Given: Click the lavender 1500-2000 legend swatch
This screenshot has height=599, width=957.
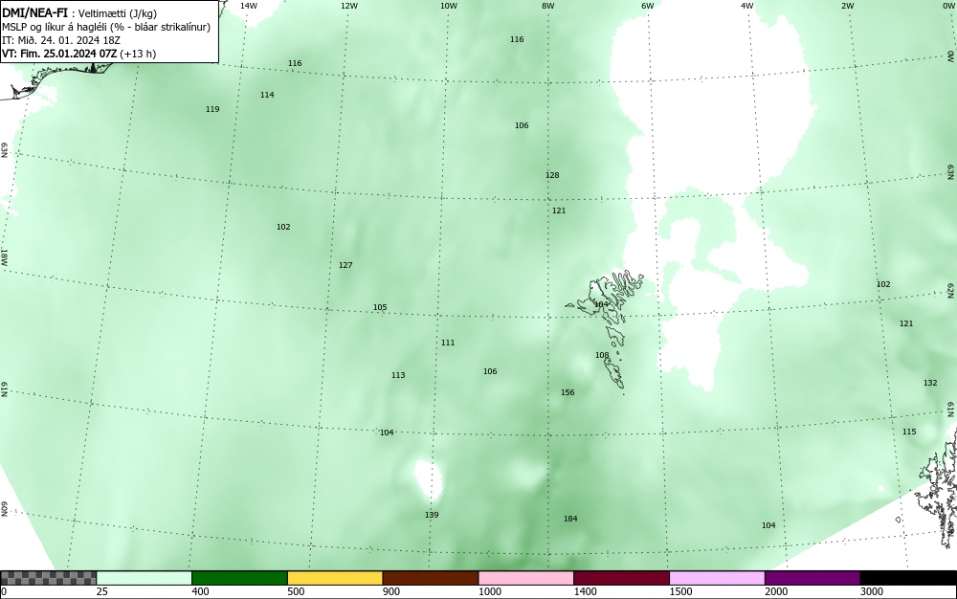Looking at the screenshot, I should 717,578.
